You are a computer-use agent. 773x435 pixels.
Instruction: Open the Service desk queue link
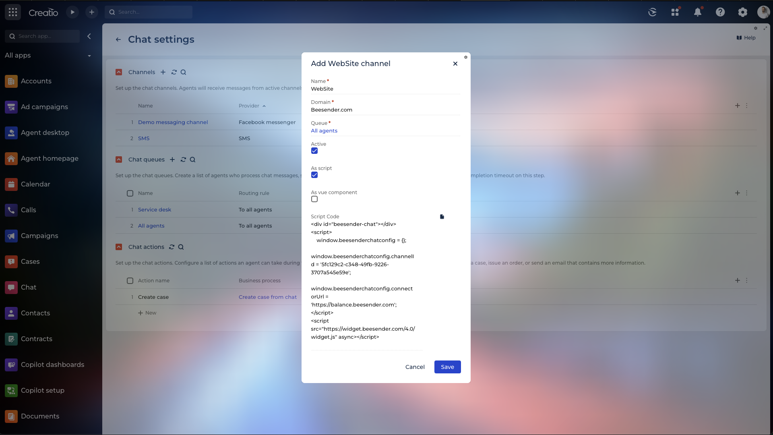[x=155, y=210]
